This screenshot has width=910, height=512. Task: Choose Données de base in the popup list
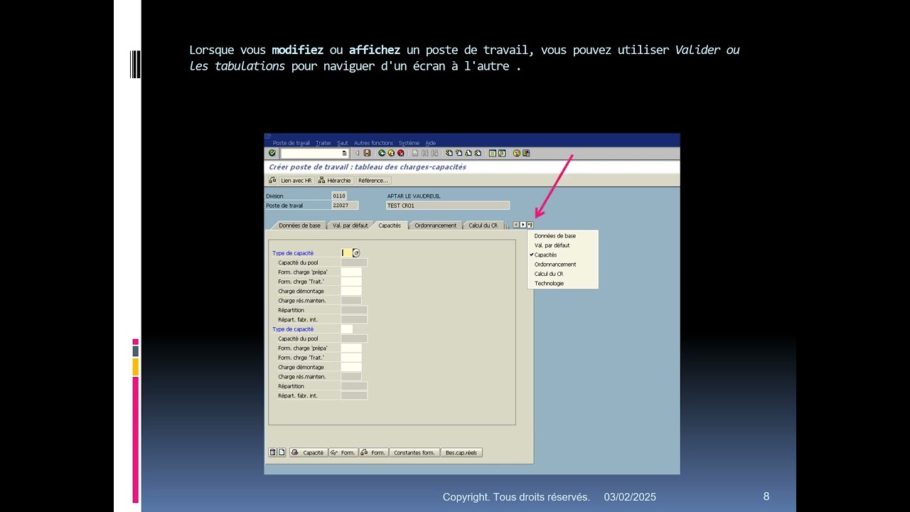pos(562,235)
